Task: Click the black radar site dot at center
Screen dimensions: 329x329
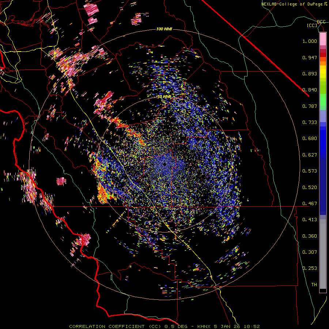Action: [x=164, y=164]
